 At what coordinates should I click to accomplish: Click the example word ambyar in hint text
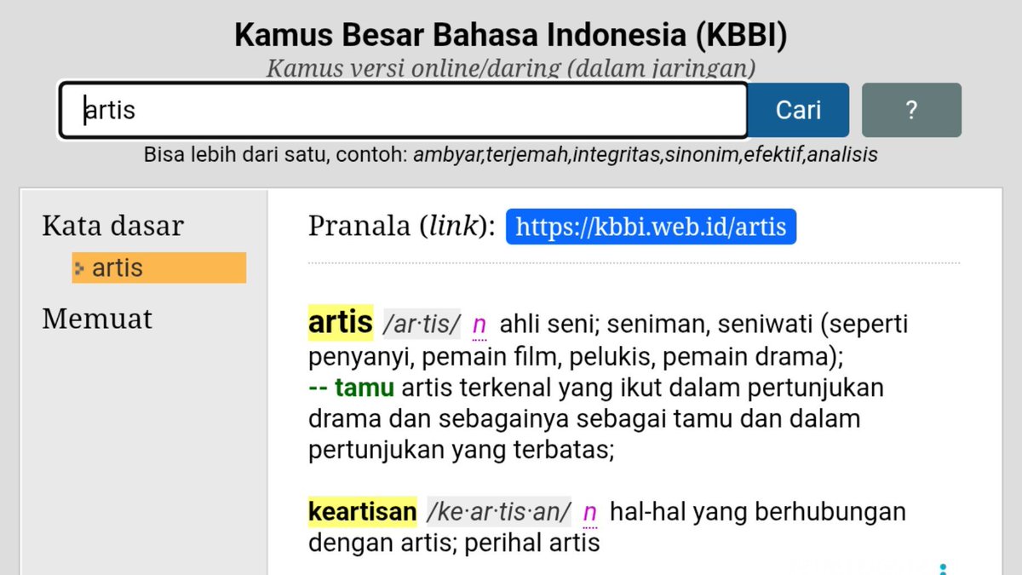coord(448,156)
